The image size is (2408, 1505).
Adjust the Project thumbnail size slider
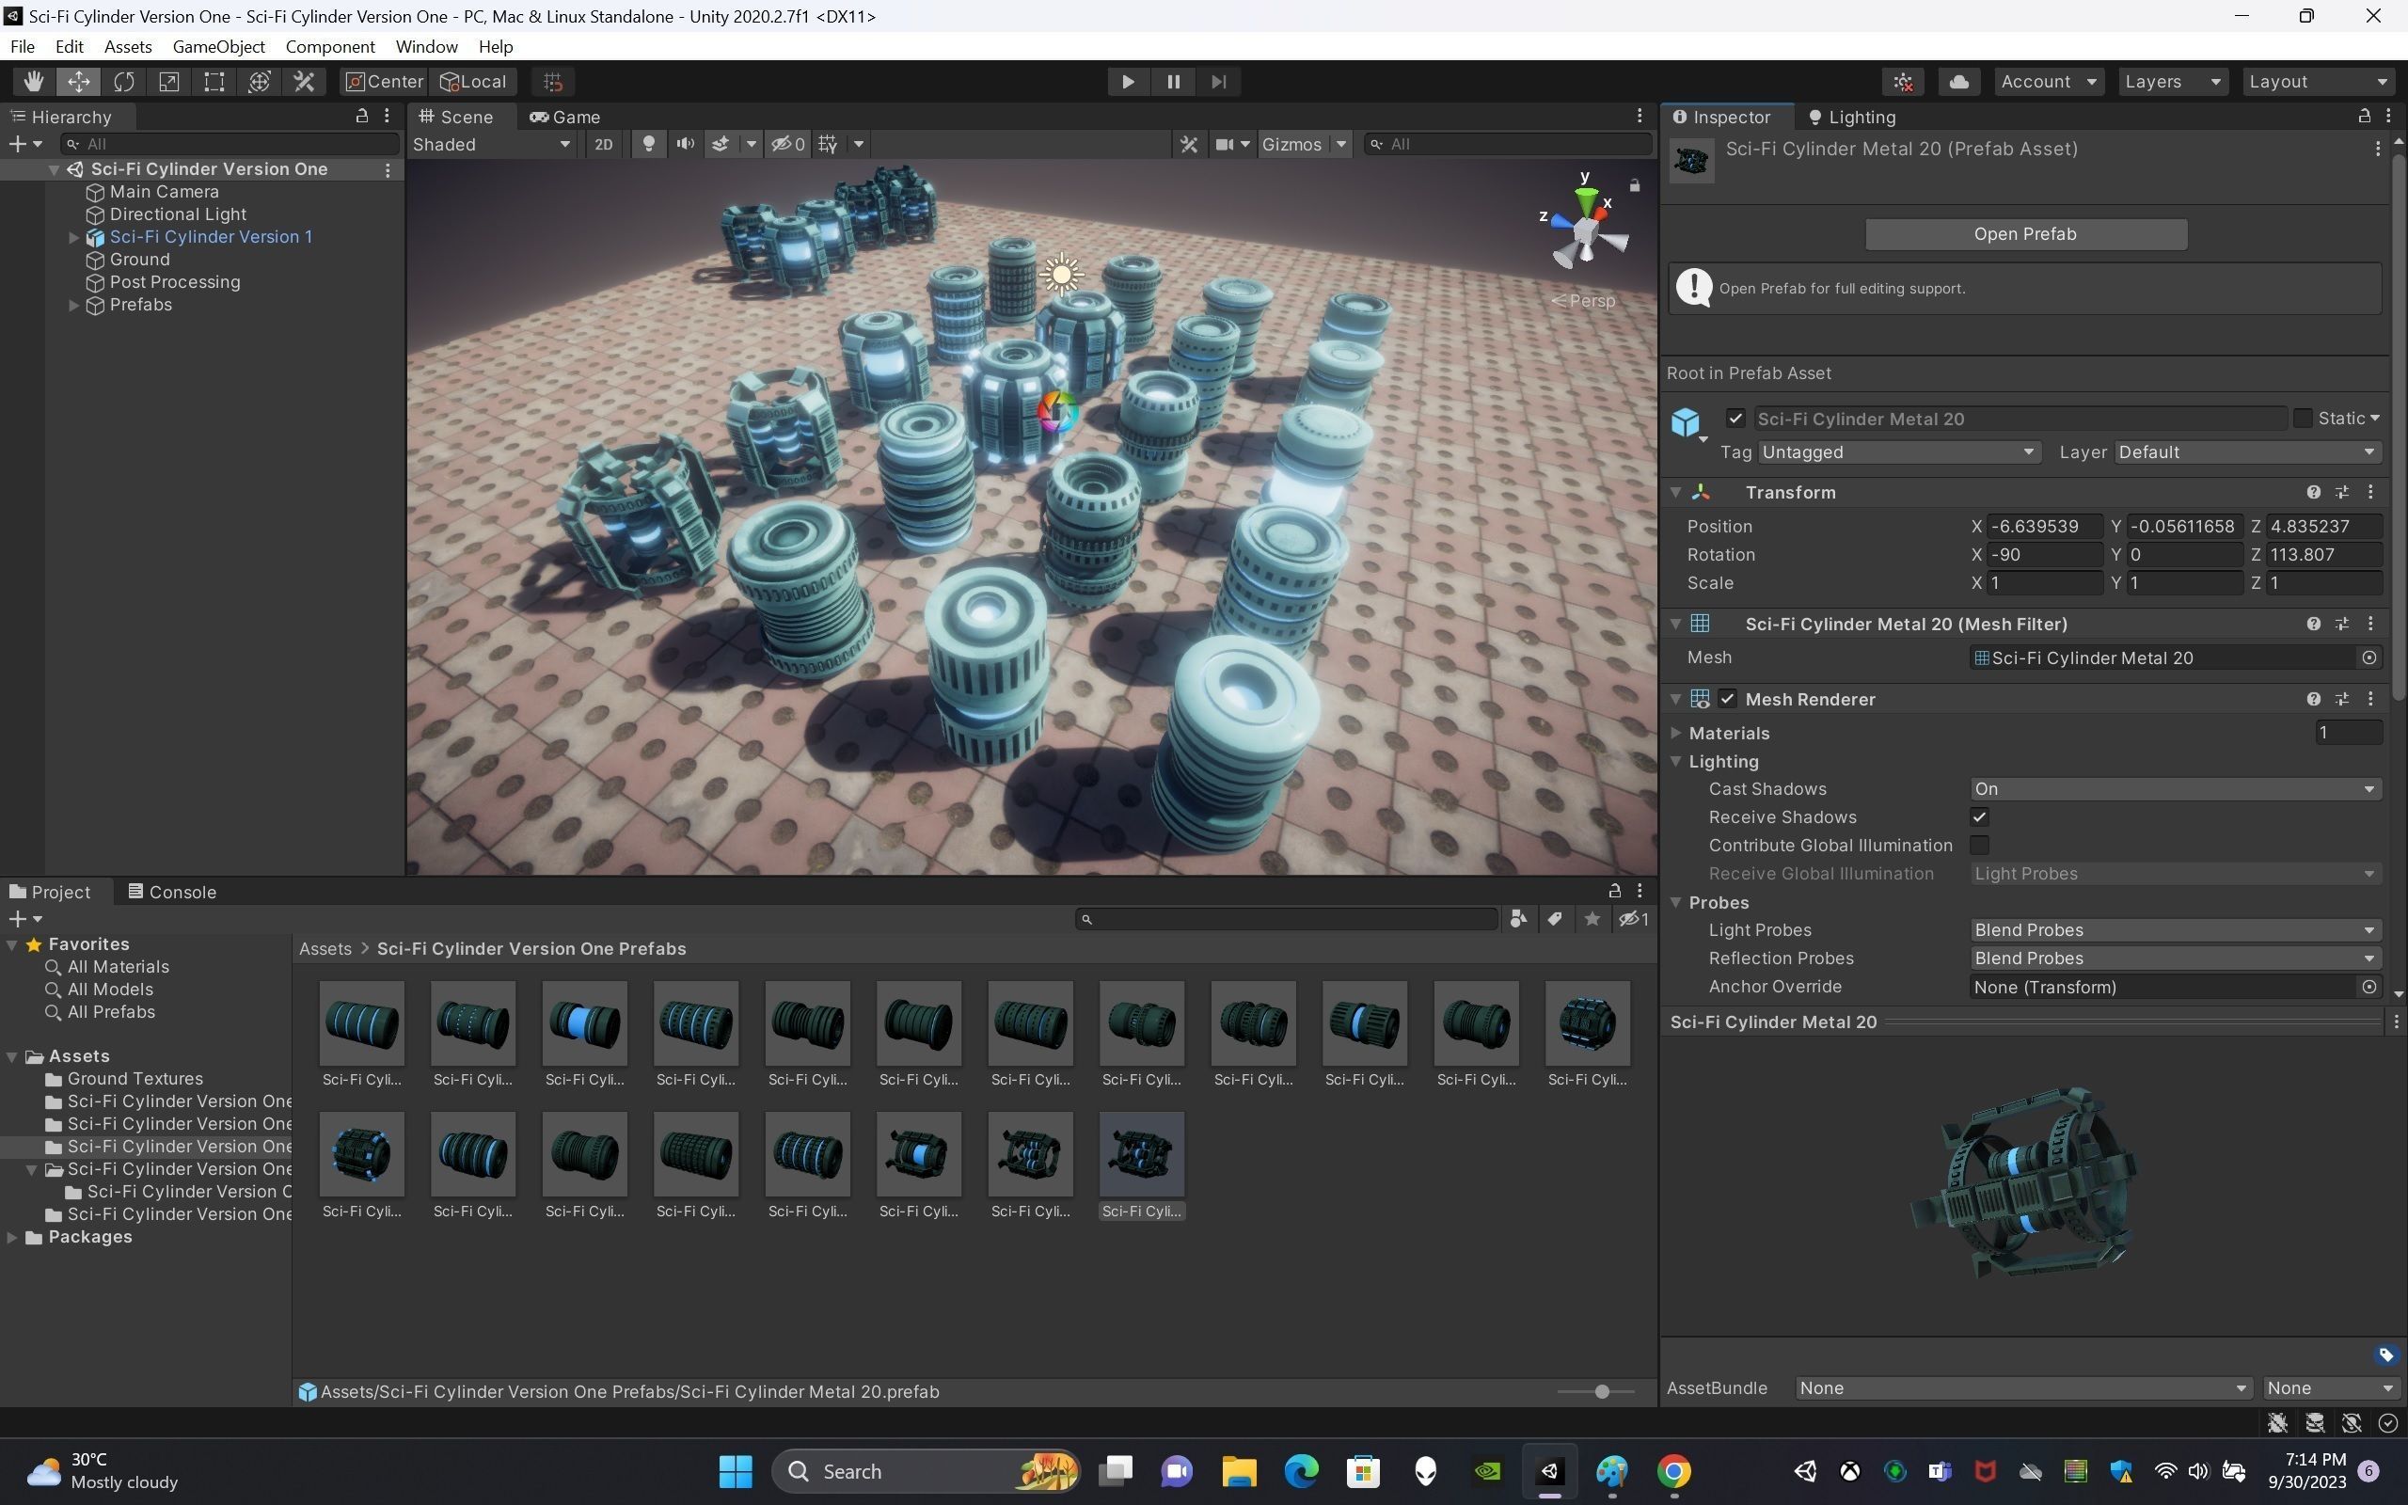(1600, 1391)
